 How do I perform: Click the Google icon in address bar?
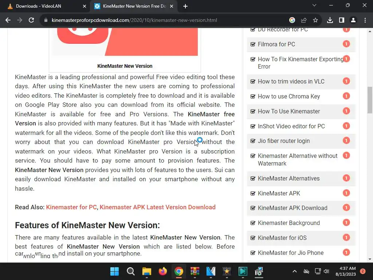[x=292, y=20]
